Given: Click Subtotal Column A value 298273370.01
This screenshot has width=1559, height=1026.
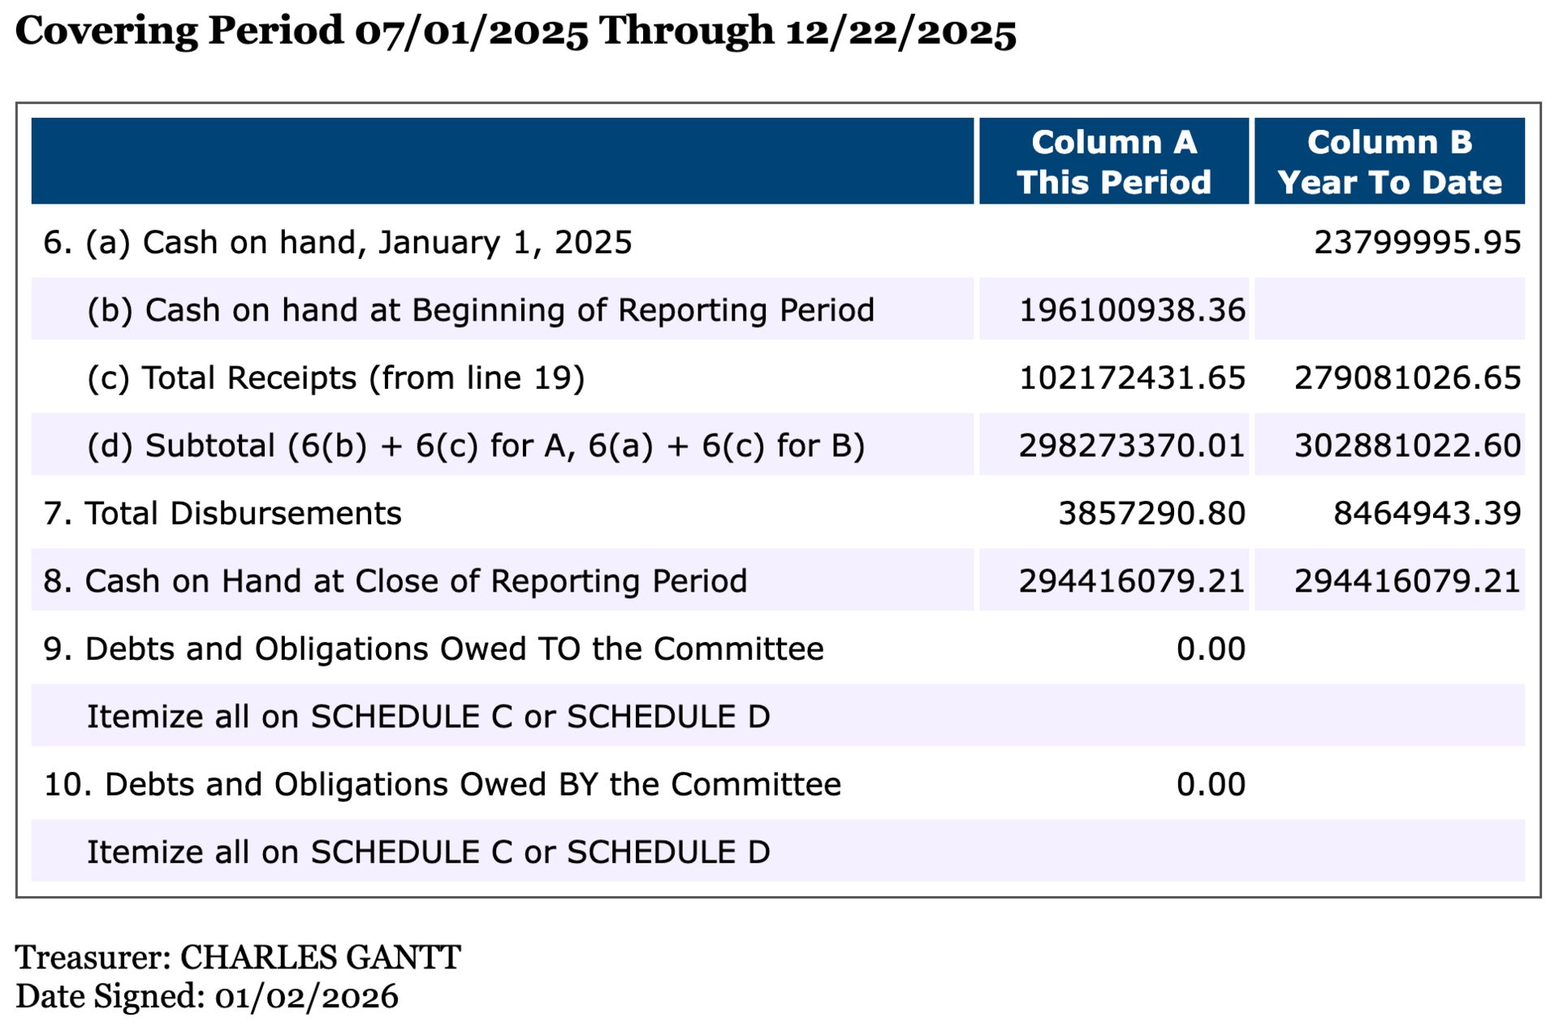Looking at the screenshot, I should [x=1132, y=446].
